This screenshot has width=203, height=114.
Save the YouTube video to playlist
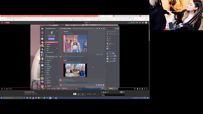[x=94, y=94]
